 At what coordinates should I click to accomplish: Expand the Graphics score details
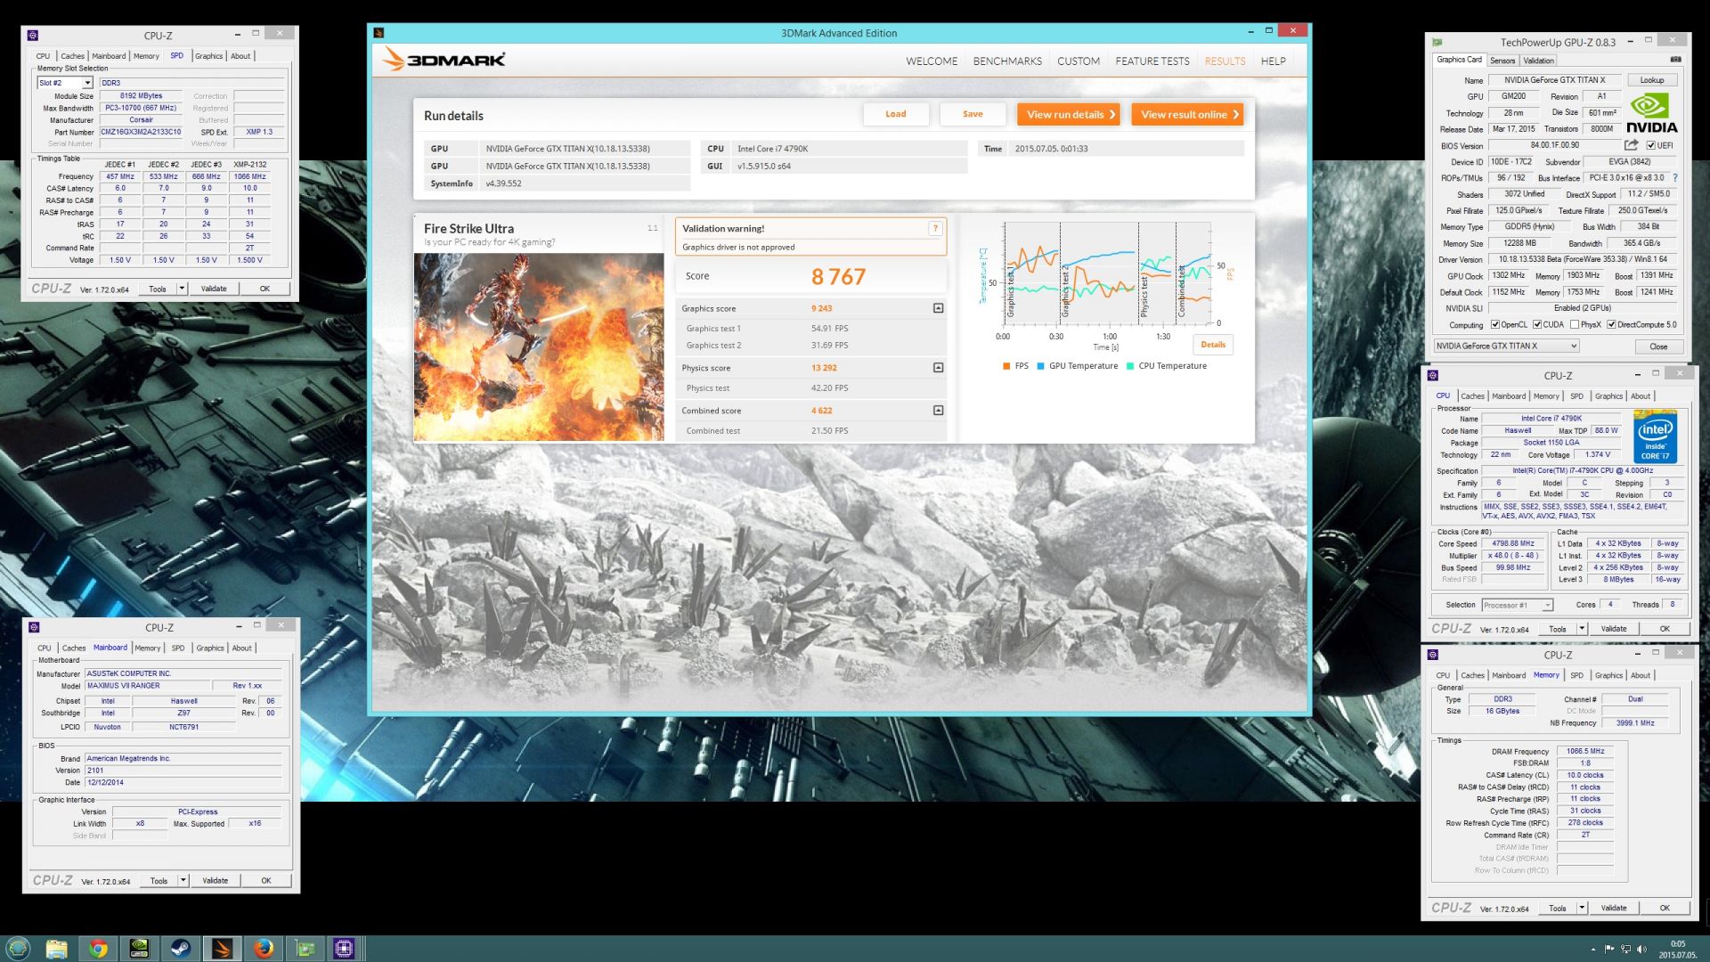click(x=938, y=308)
